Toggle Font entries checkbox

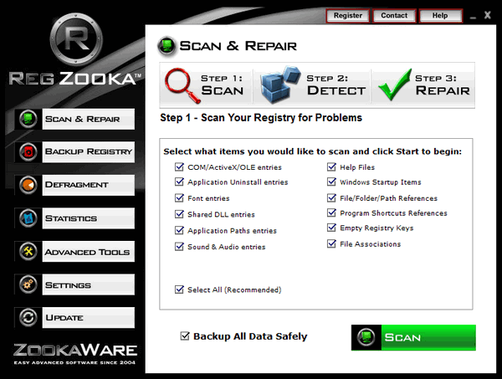point(179,197)
